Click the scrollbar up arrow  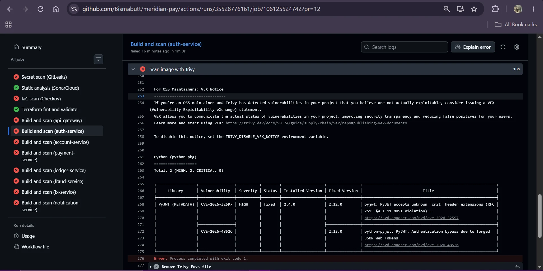pos(540,37)
